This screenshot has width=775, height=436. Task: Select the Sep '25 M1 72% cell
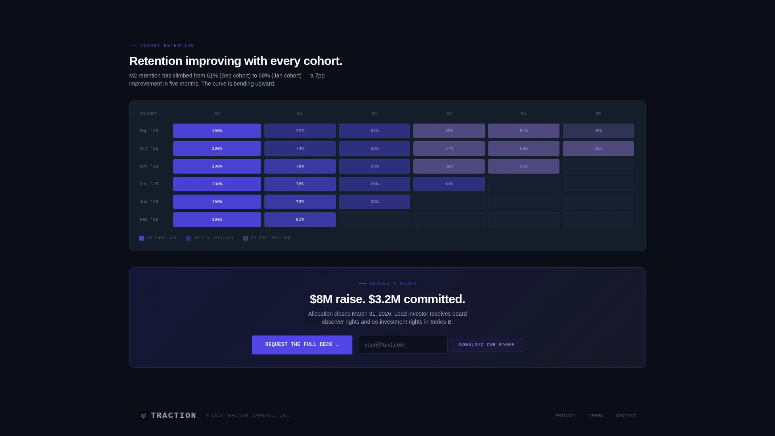[x=300, y=131]
